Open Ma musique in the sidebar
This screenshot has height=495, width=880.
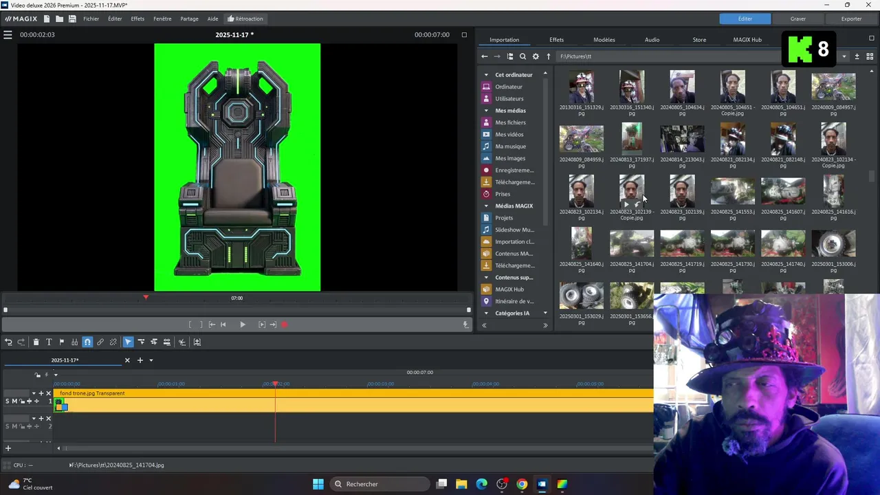pos(510,146)
